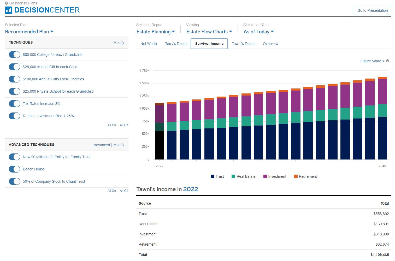Click the back arrow icon beside Go back to Plans
Image resolution: width=395 pixels, height=261 pixels.
pyautogui.click(x=6, y=3)
